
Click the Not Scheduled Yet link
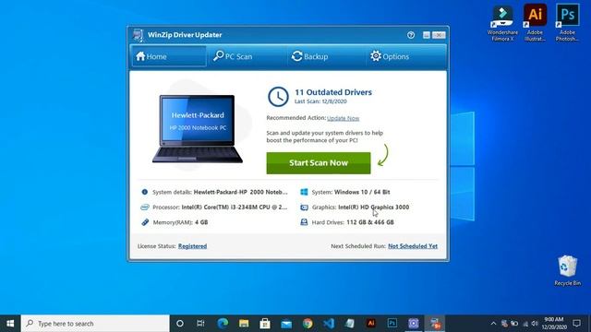[x=413, y=246]
